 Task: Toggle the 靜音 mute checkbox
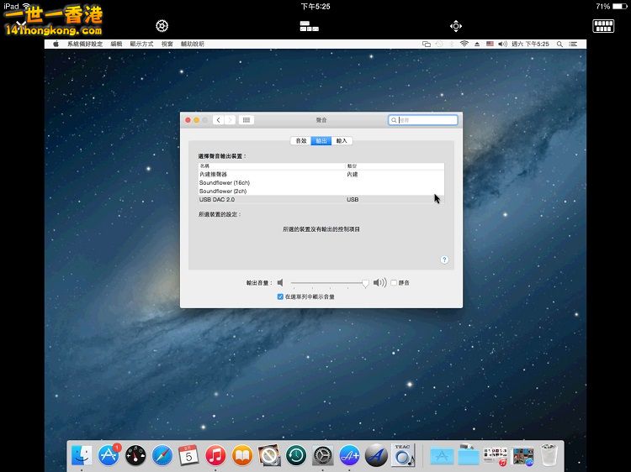[x=394, y=283]
